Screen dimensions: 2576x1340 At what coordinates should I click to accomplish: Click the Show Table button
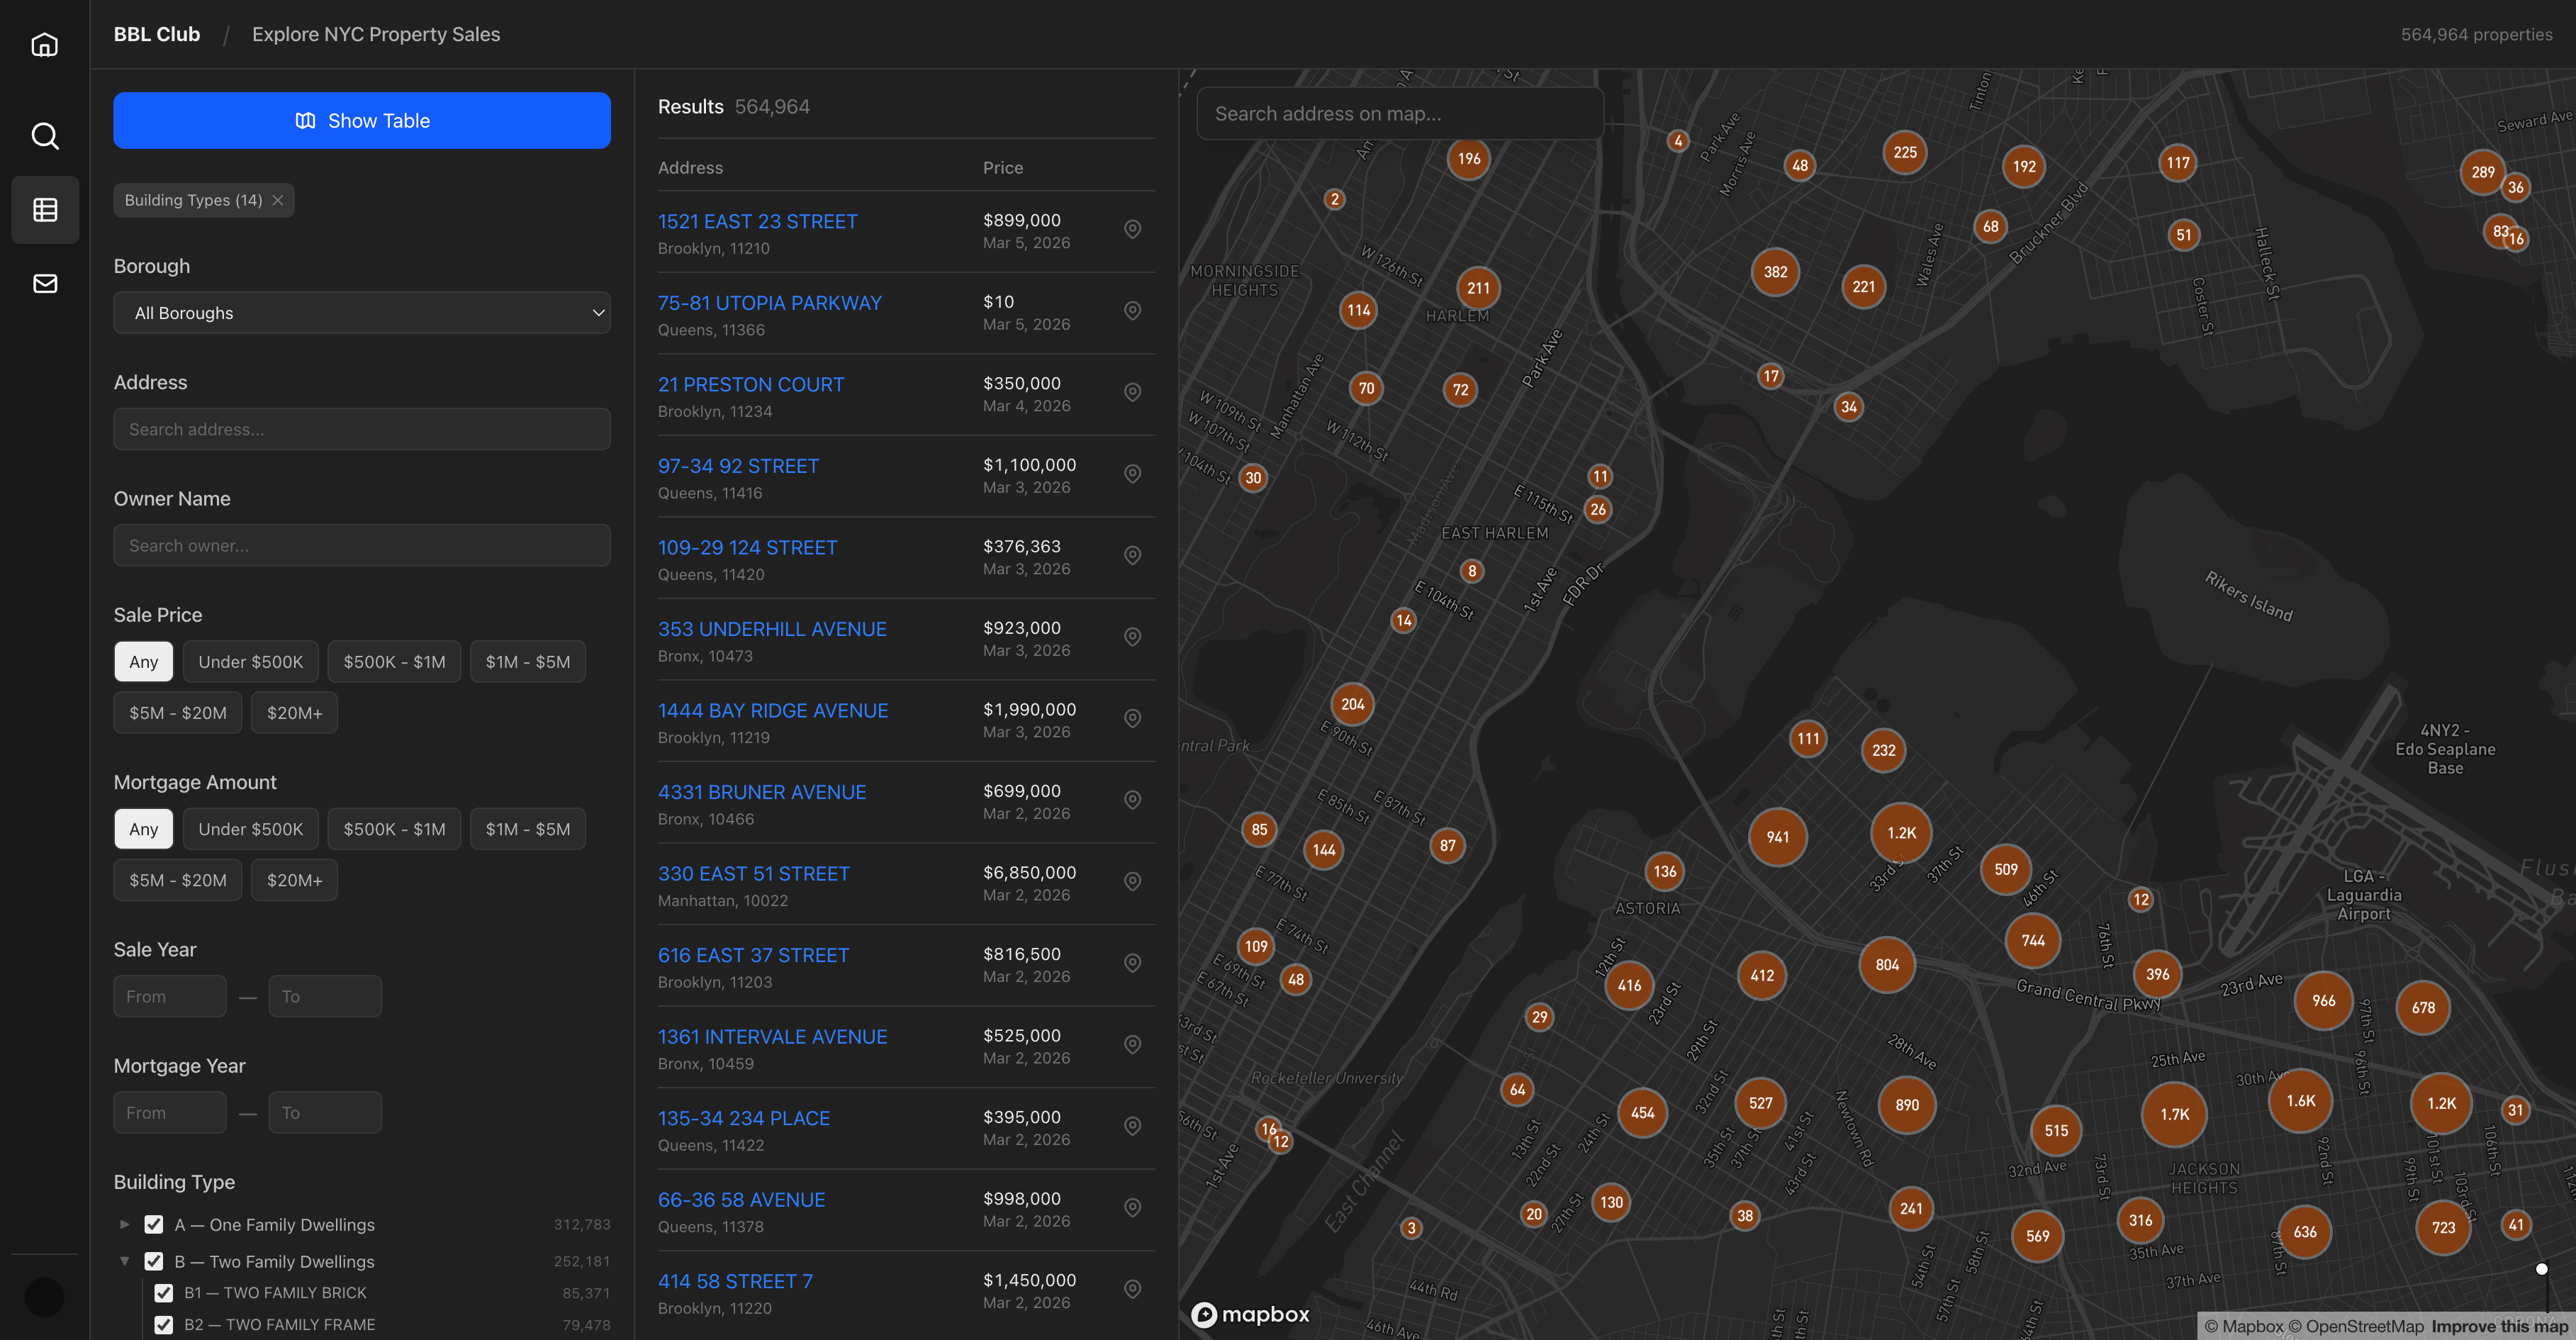click(x=362, y=121)
